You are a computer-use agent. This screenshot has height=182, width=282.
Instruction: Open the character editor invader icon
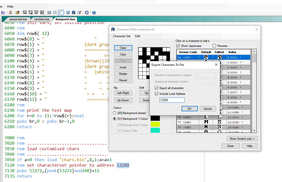pyautogui.click(x=74, y=12)
